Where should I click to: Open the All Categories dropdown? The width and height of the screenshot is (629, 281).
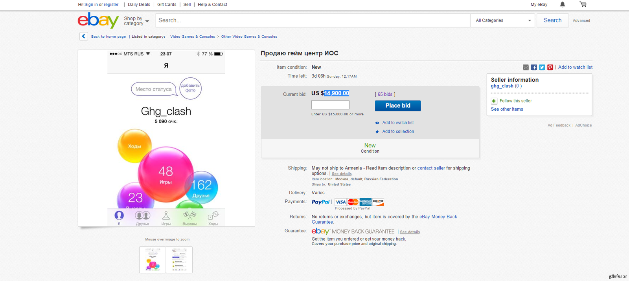point(502,20)
